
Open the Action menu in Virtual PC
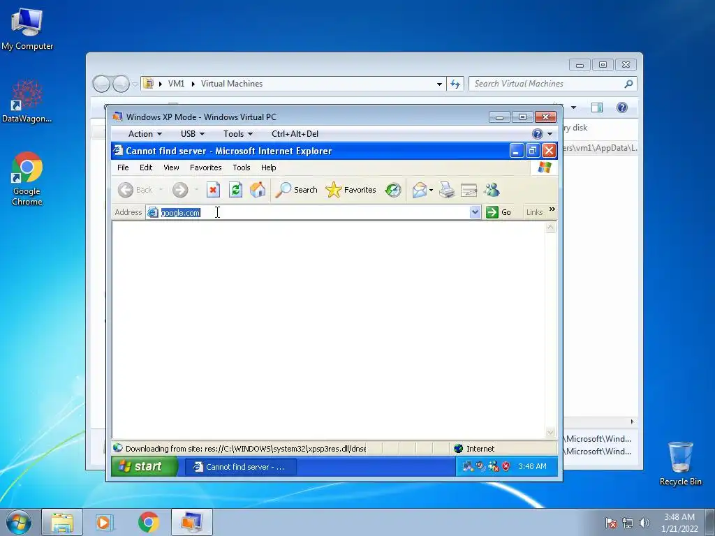point(145,134)
